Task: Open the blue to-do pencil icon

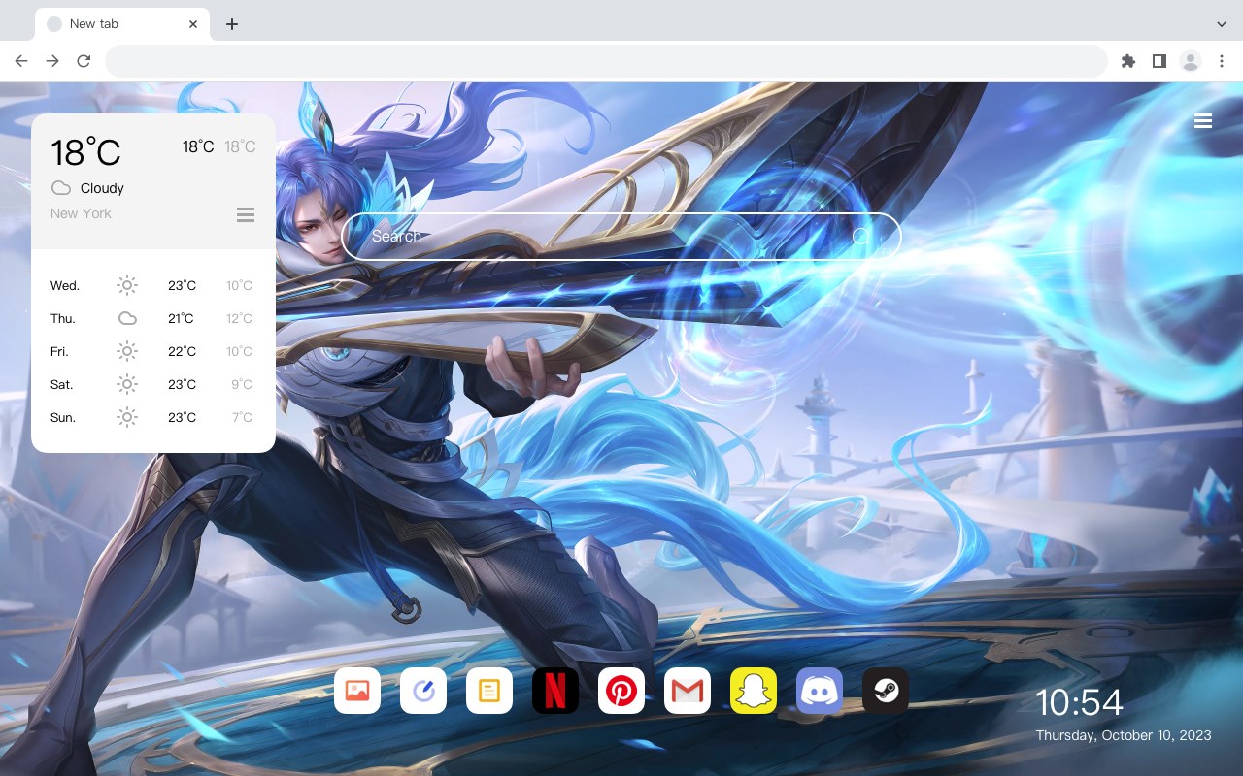Action: click(x=423, y=691)
